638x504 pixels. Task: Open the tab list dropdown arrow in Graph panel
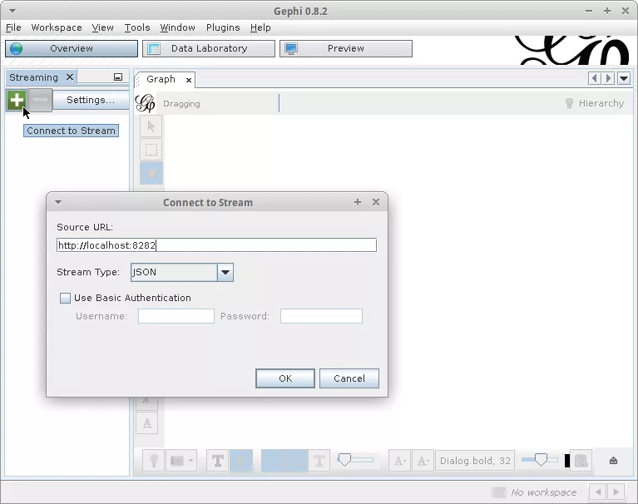coord(624,78)
